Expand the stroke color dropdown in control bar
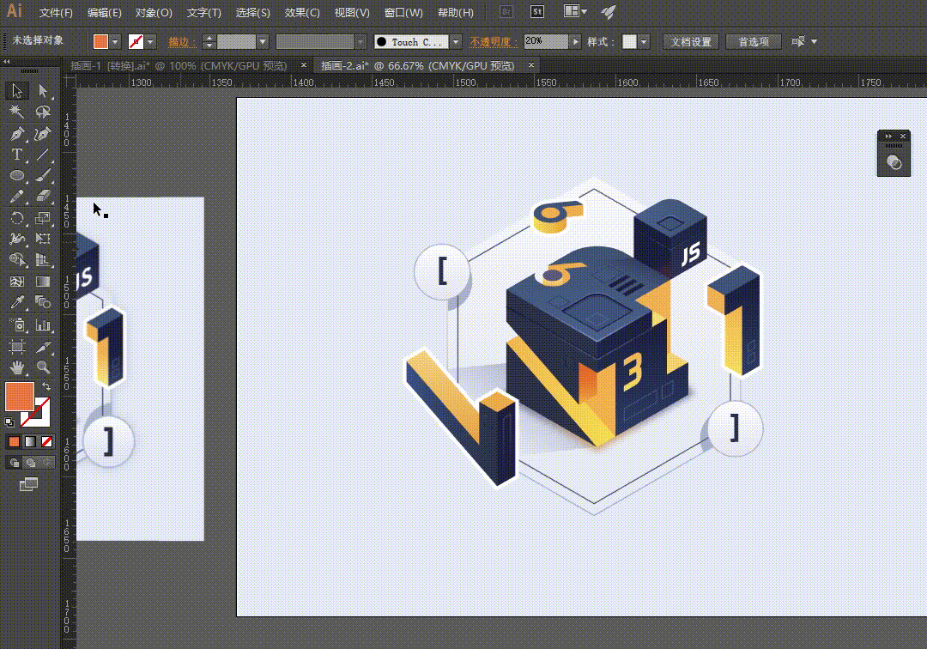927x649 pixels. coord(150,42)
